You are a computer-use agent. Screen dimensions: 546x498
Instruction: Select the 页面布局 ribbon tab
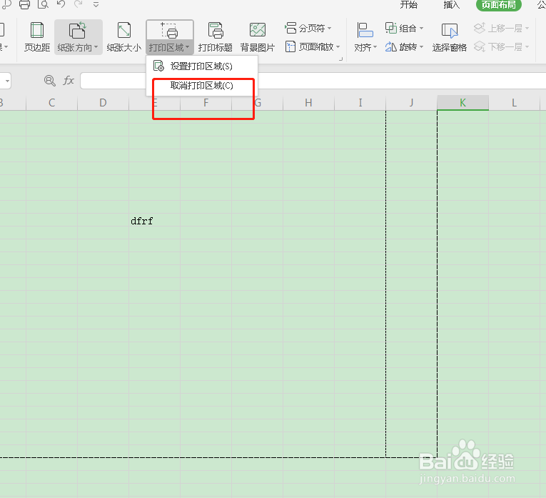499,5
